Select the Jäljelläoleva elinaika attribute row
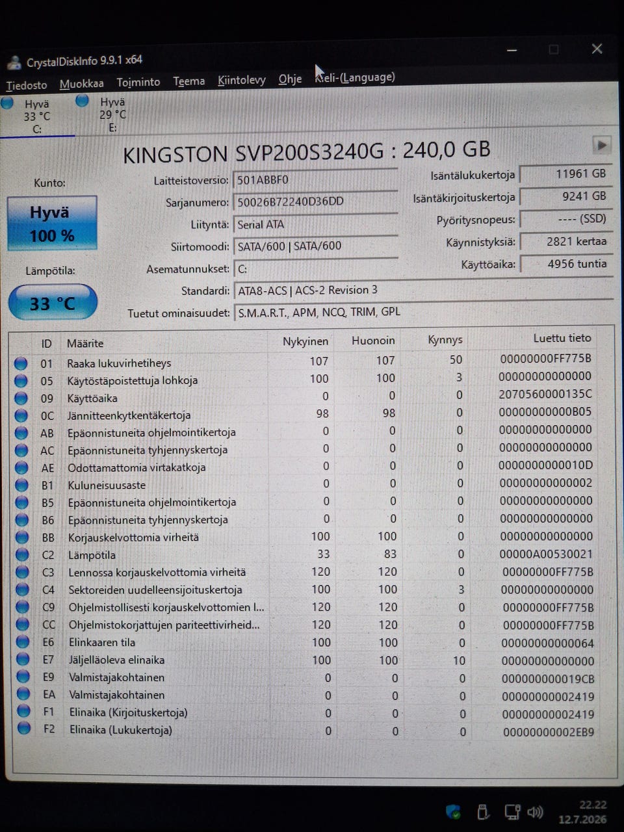The height and width of the screenshot is (832, 624). tap(312, 660)
